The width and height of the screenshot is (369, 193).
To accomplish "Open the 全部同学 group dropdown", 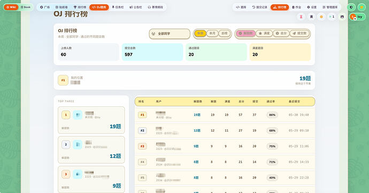I will pos(170,34).
